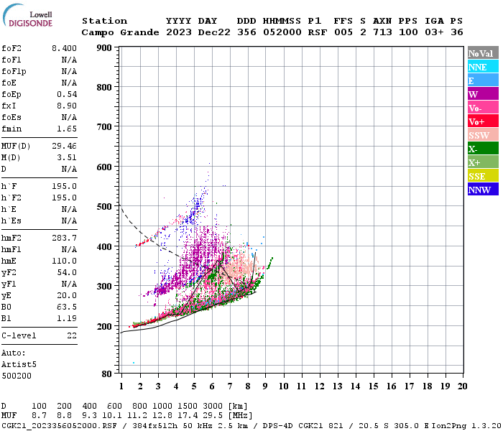Click the 500200 label under Artist5
Image resolution: width=503 pixels, height=431 pixels.
click(17, 376)
